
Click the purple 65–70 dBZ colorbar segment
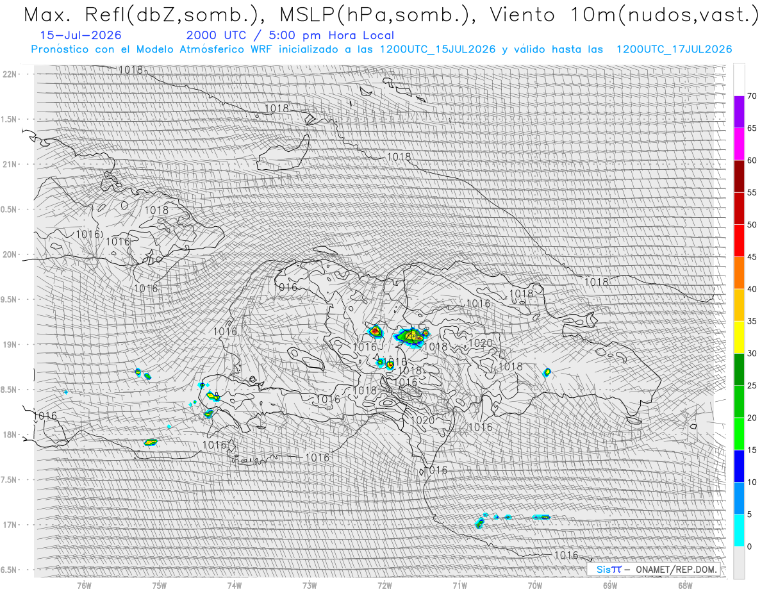[739, 112]
